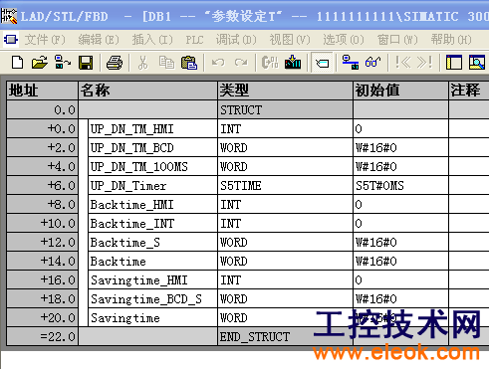Paste with the clipboard icon

tap(189, 63)
